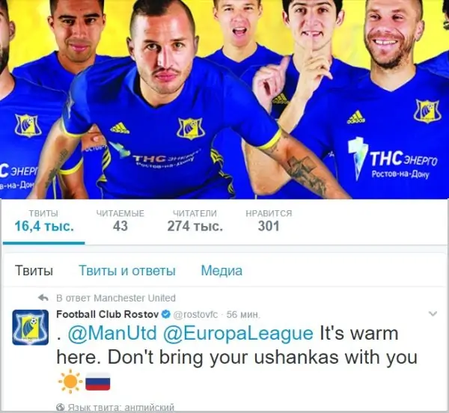Click the @ManUtd mention link
This screenshot has height=413, width=449.
point(112,334)
